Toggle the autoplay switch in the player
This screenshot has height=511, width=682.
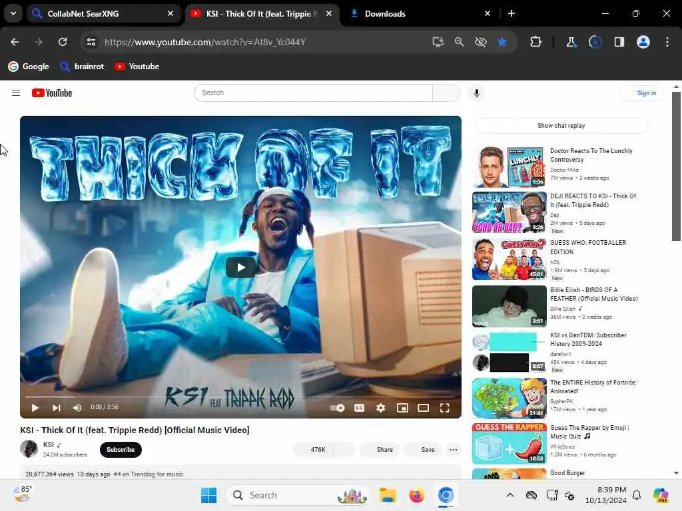[x=337, y=408]
